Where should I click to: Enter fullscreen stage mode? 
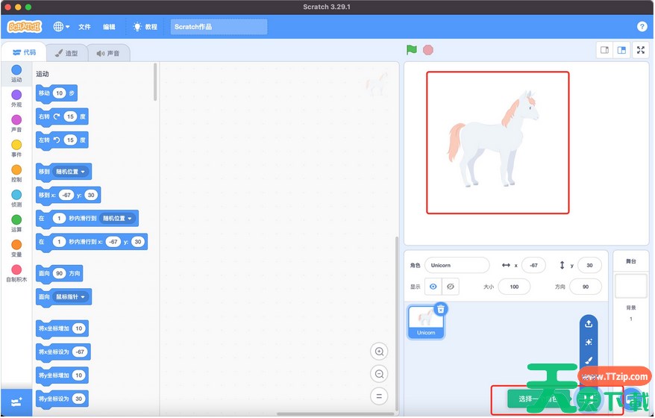pyautogui.click(x=641, y=50)
